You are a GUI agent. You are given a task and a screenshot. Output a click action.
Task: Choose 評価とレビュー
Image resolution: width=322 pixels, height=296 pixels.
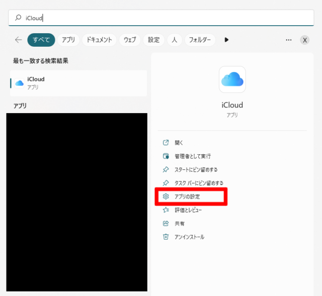(188, 210)
